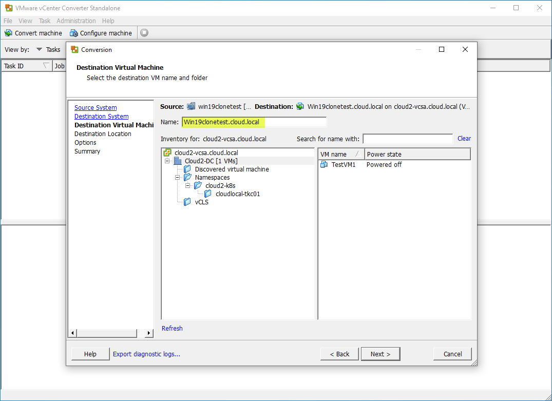Click the vCenter icon for cloud2-vcsa.cloud.local
Image resolution: width=552 pixels, height=401 pixels.
(167, 153)
